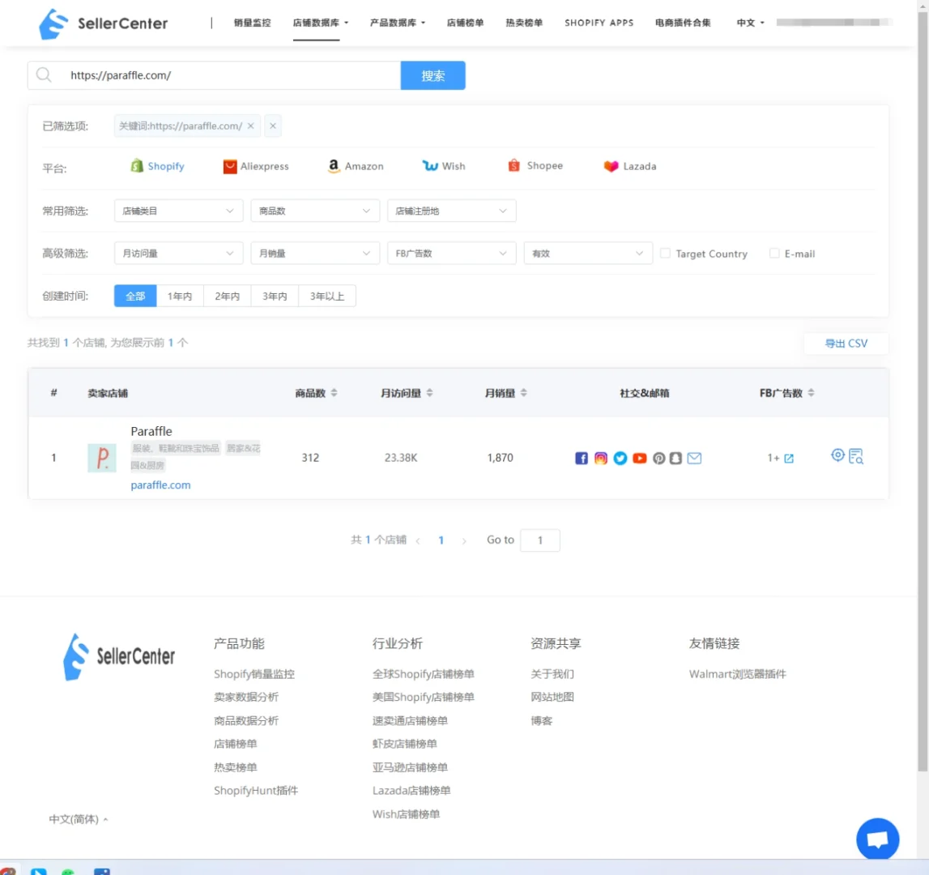929x875 pixels.
Task: Click the Facebook social icon for Paraffle
Action: coord(582,458)
